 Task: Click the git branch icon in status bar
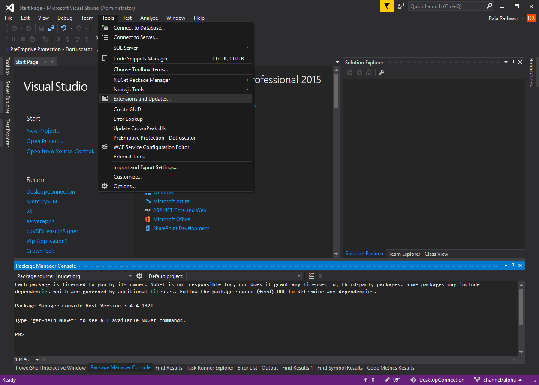477,380
